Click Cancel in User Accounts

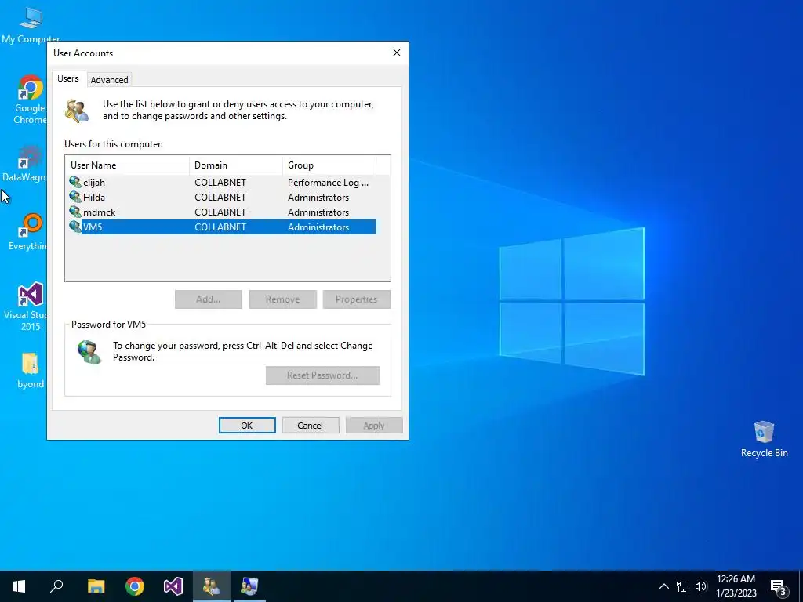311,426
